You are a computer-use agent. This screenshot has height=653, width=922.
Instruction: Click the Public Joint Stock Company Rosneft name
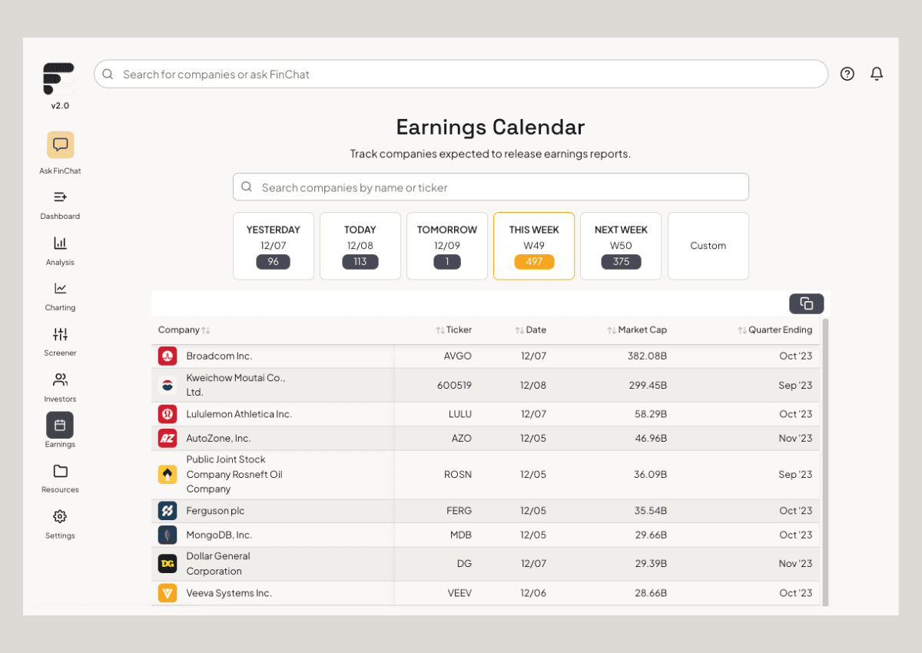(x=234, y=474)
